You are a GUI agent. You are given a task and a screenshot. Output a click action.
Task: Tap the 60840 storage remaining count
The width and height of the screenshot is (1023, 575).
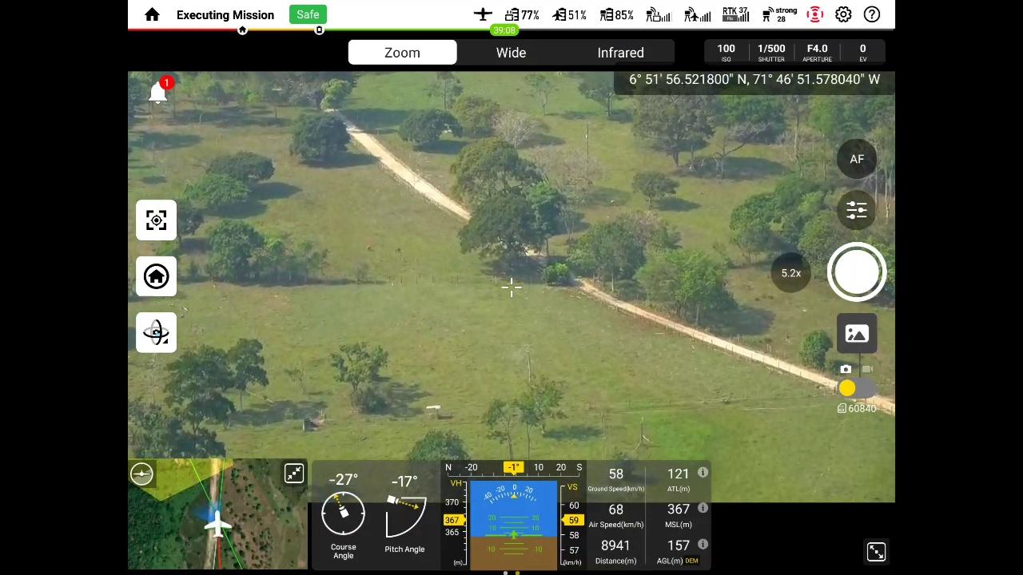[x=857, y=409]
